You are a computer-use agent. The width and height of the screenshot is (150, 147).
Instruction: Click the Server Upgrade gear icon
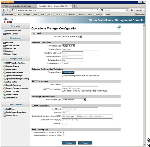tap(4, 92)
